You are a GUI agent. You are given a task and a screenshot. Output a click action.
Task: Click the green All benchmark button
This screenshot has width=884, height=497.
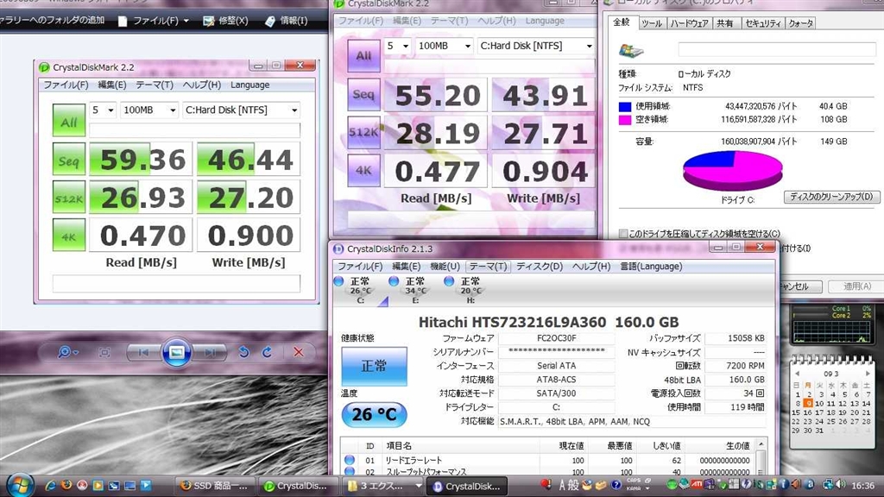pyautogui.click(x=69, y=120)
